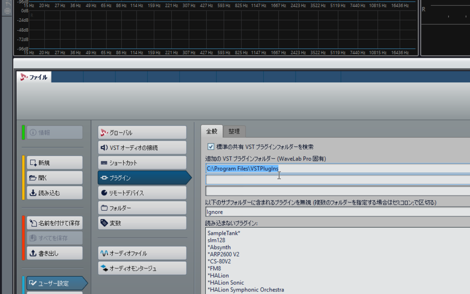Screen dimensions: 470x294
Task: Click the open folder icon beside 開く
Action: click(x=33, y=178)
